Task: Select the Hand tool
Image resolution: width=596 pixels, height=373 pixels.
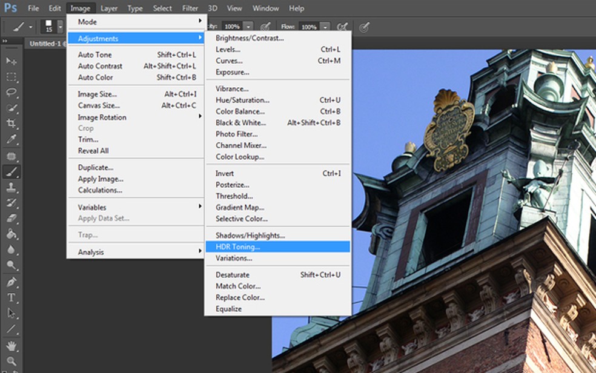Action: (x=11, y=346)
